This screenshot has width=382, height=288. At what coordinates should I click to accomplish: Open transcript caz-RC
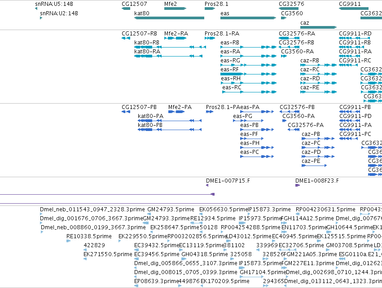310,70
